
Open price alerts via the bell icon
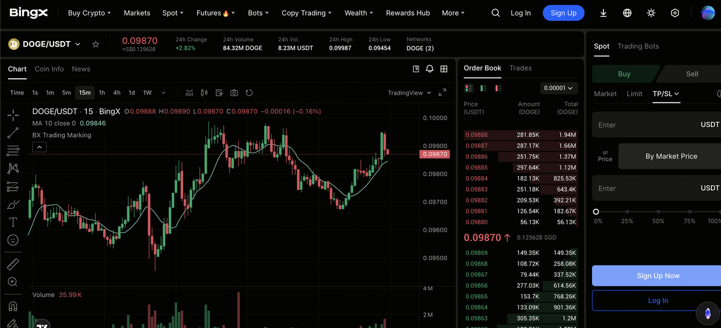click(x=430, y=69)
